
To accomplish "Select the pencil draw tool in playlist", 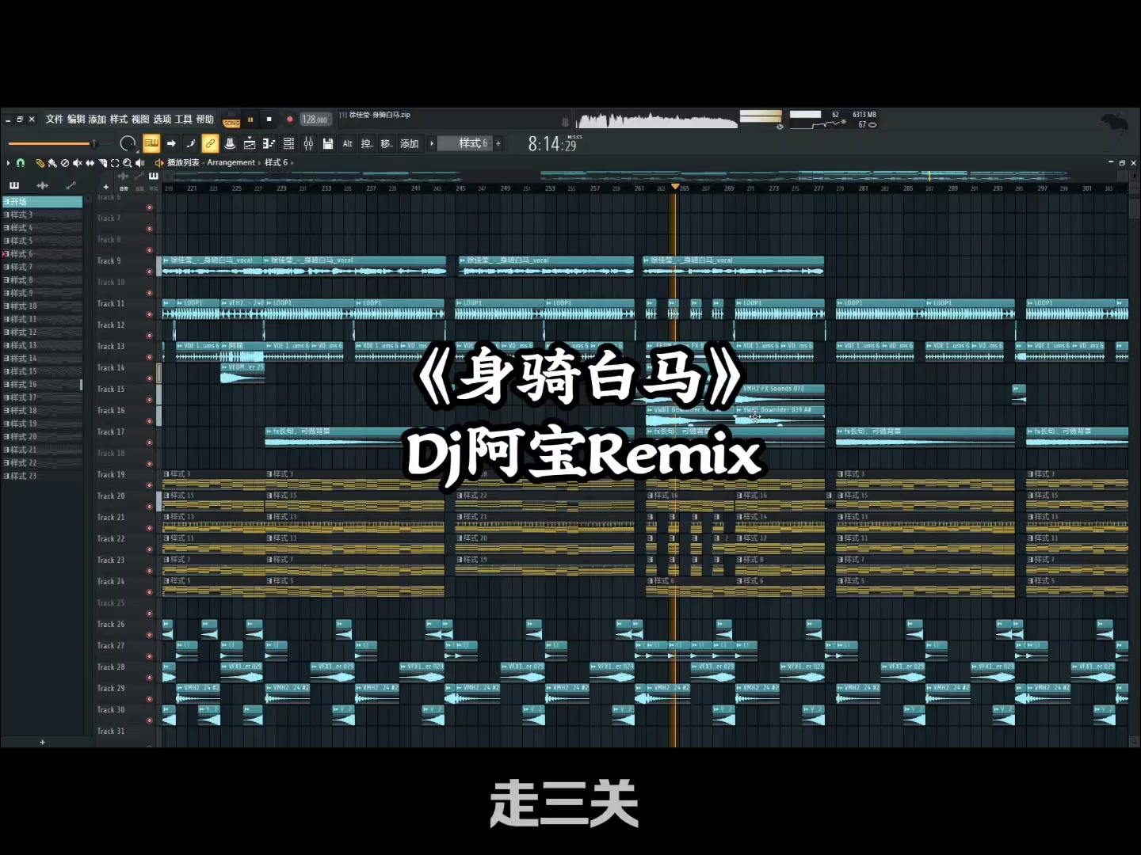I will (40, 163).
